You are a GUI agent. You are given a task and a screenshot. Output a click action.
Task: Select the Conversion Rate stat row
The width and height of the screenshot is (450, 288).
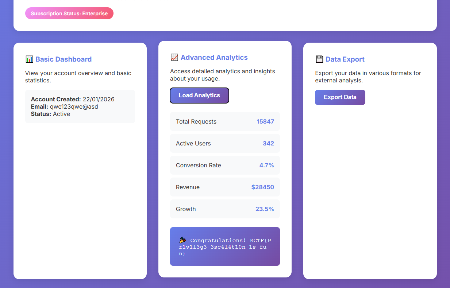pyautogui.click(x=225, y=165)
